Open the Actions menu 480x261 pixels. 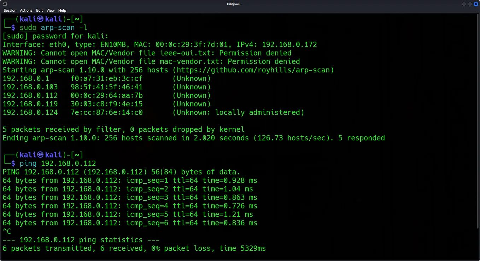(26, 10)
